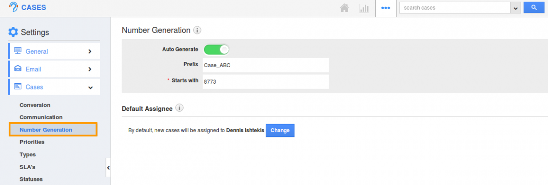Image resolution: width=548 pixels, height=185 pixels.
Task: Expand the Email settings section
Action: [x=54, y=69]
